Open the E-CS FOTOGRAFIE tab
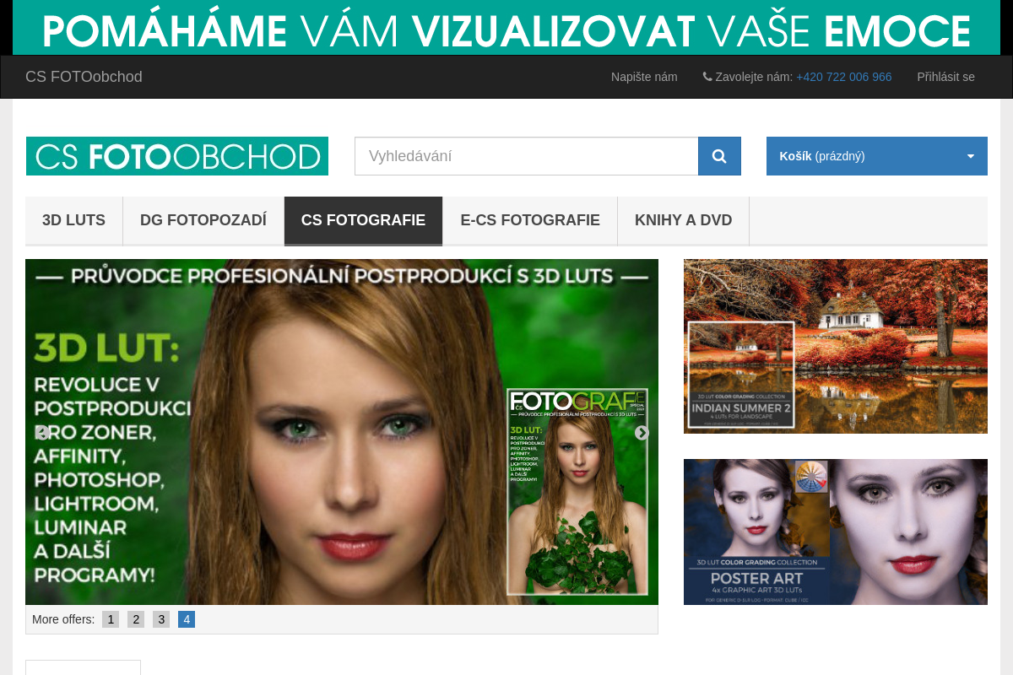Screen dimensions: 1013x675 point(530,221)
